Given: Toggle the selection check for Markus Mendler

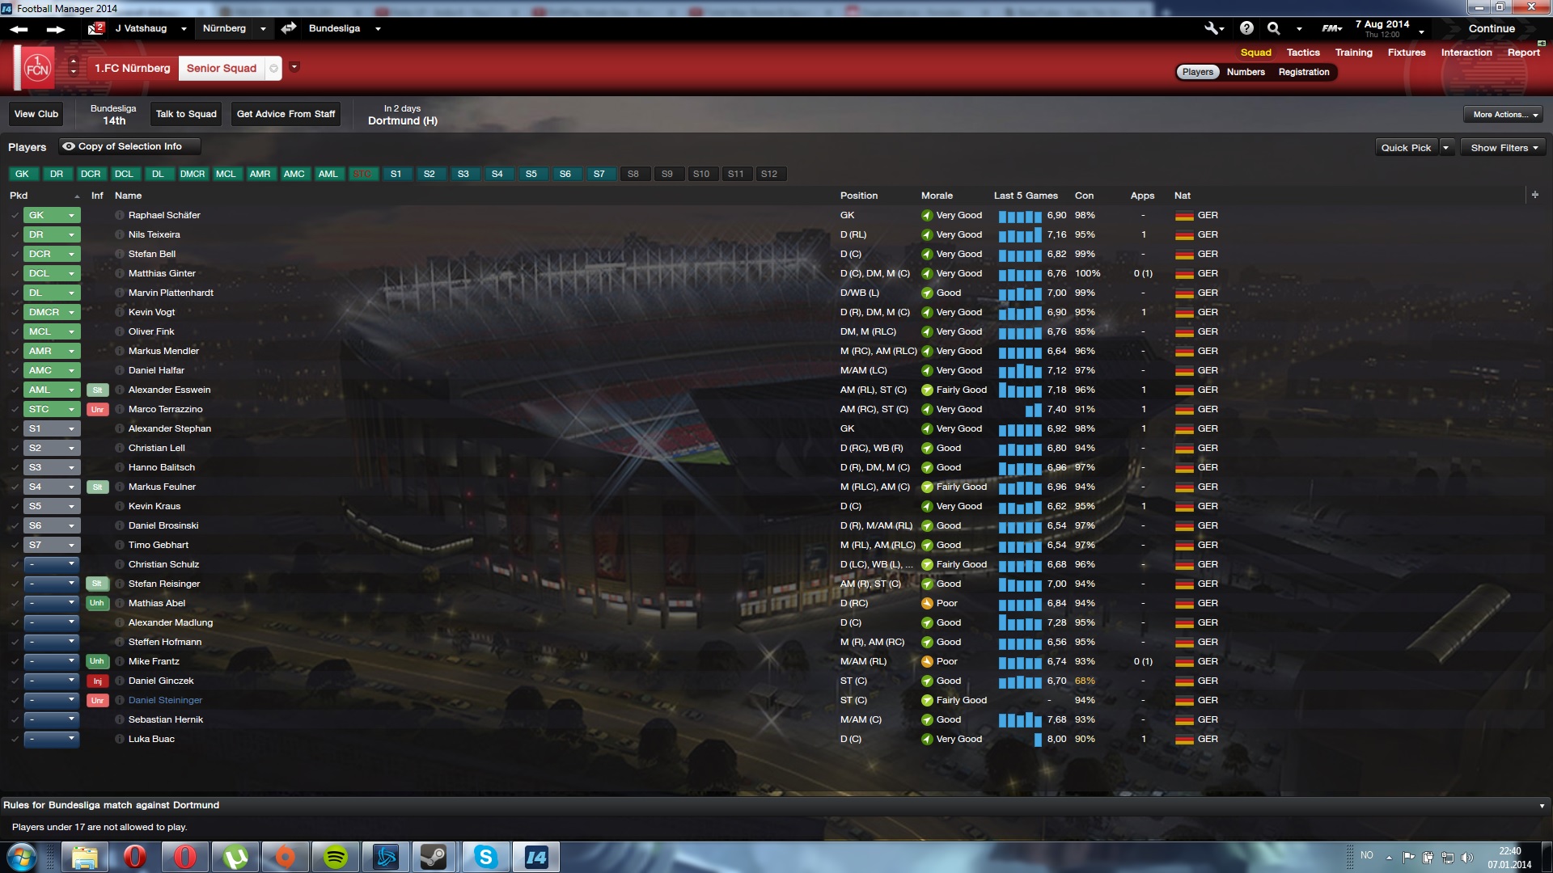Looking at the screenshot, I should 15,351.
